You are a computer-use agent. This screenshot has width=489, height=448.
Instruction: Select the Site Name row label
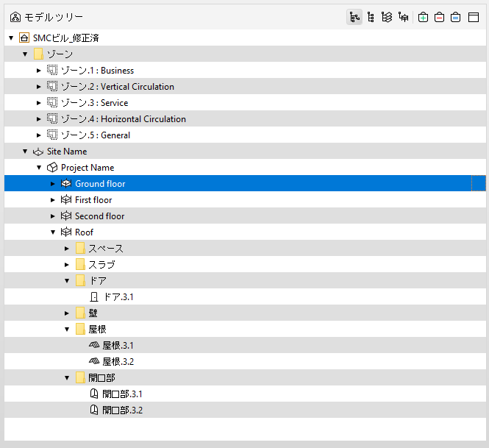click(67, 152)
